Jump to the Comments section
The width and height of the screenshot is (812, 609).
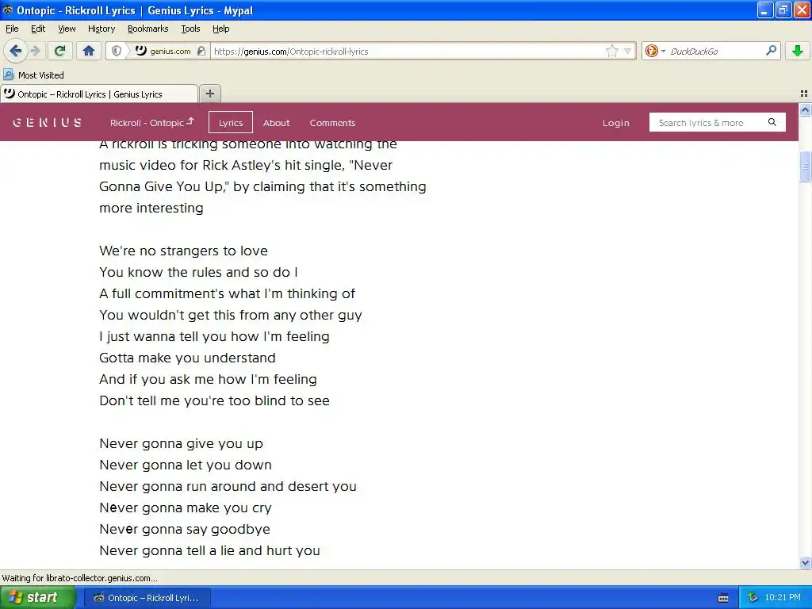(x=332, y=123)
